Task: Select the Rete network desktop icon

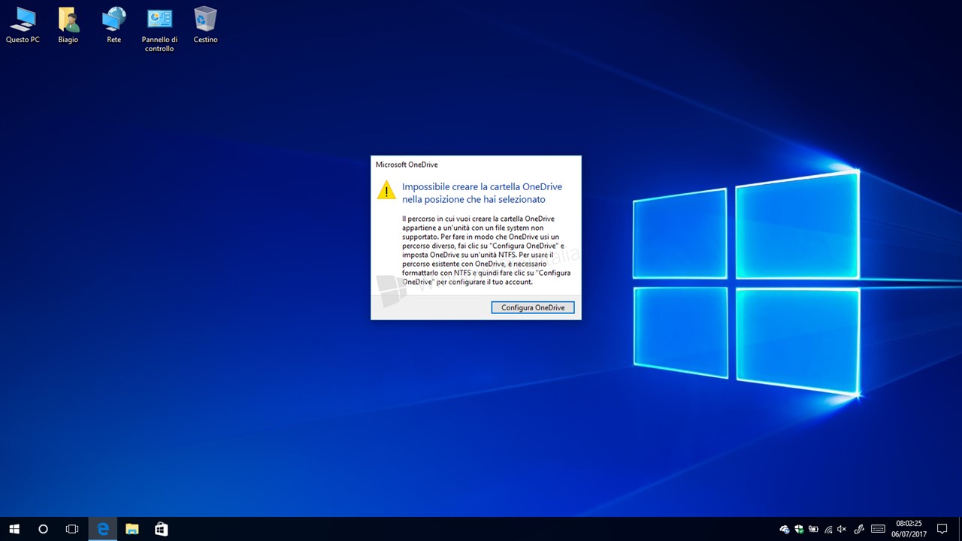Action: 114,25
